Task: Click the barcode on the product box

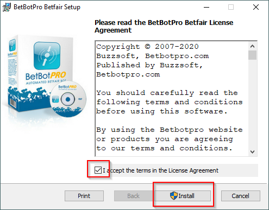Action: tap(13, 104)
